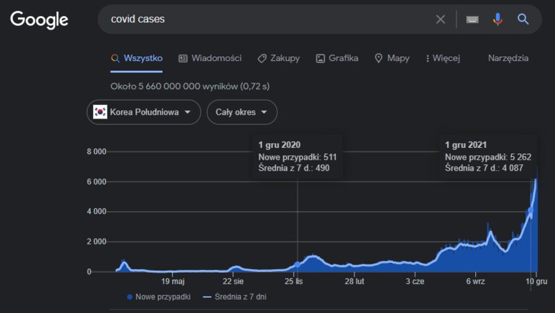The width and height of the screenshot is (555, 313).
Task: Open the on-screen keyboard icon
Action: coord(472,19)
